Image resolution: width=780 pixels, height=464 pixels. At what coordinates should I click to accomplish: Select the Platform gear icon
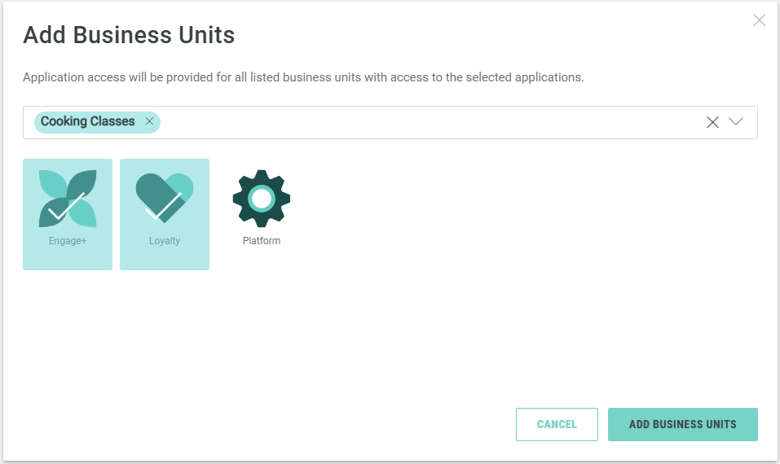(x=261, y=198)
